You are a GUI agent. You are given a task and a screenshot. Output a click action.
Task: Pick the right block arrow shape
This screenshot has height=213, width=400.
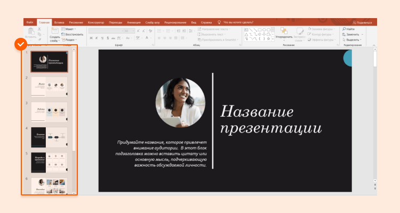pyautogui.click(x=260, y=34)
